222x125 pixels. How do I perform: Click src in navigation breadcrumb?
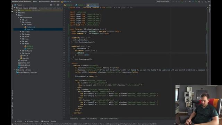35,1
